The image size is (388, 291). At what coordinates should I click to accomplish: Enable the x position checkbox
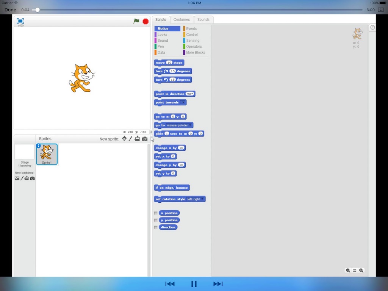pyautogui.click(x=156, y=213)
